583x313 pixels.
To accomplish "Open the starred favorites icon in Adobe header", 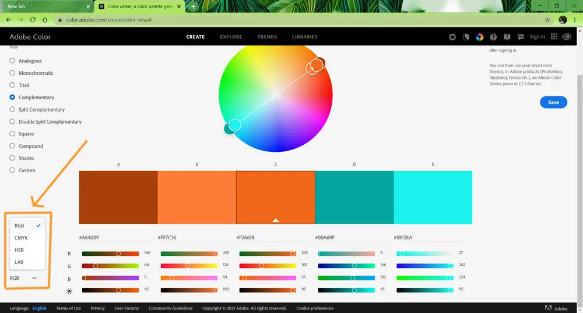I will 452,37.
